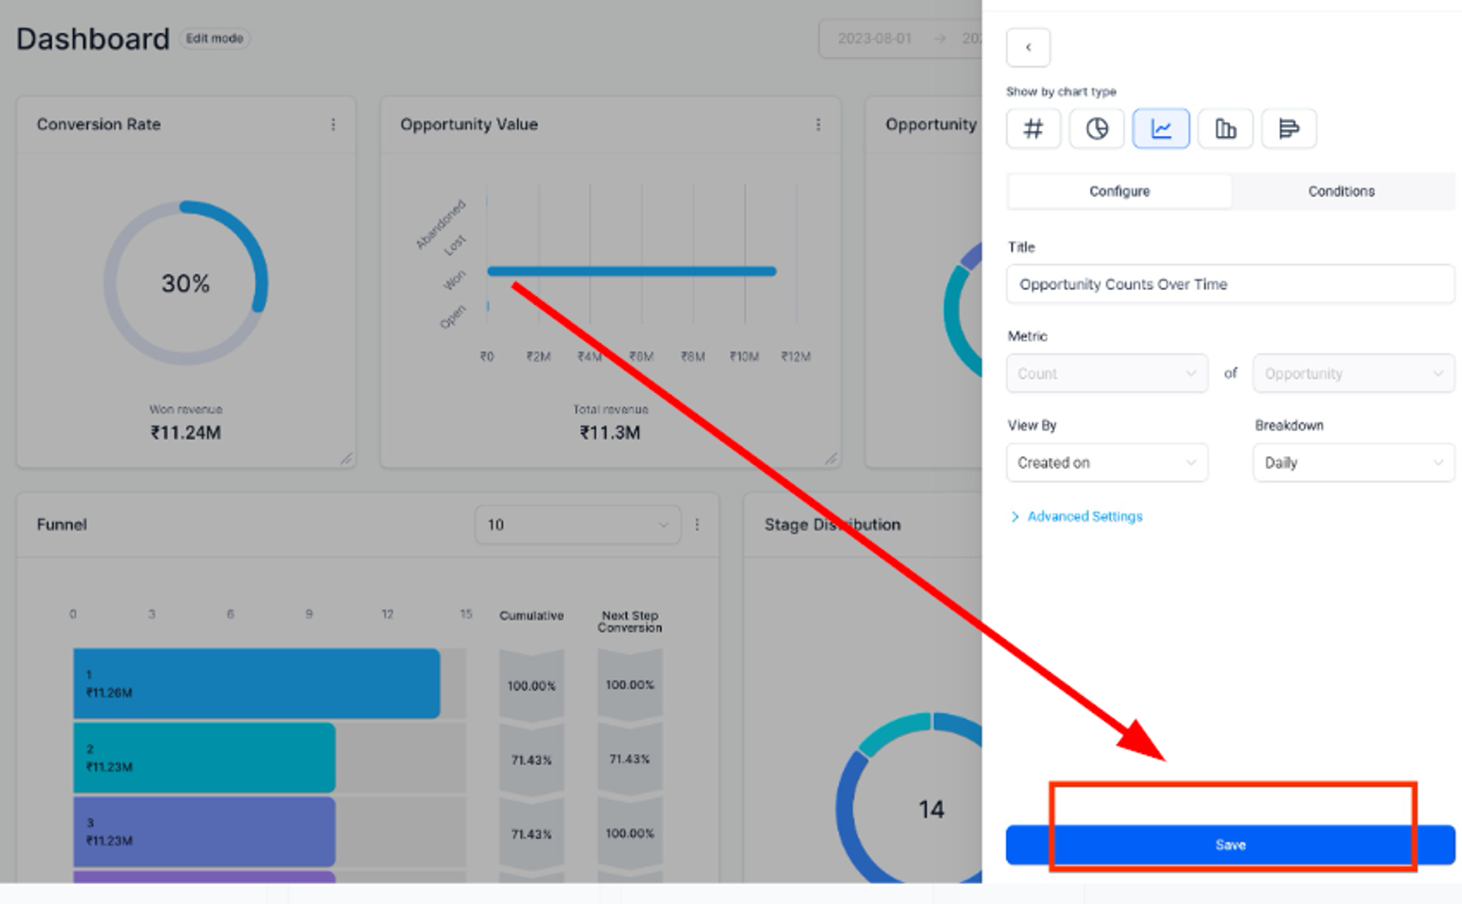Open Funnel widget three-dot menu
This screenshot has width=1462, height=904.
697,525
